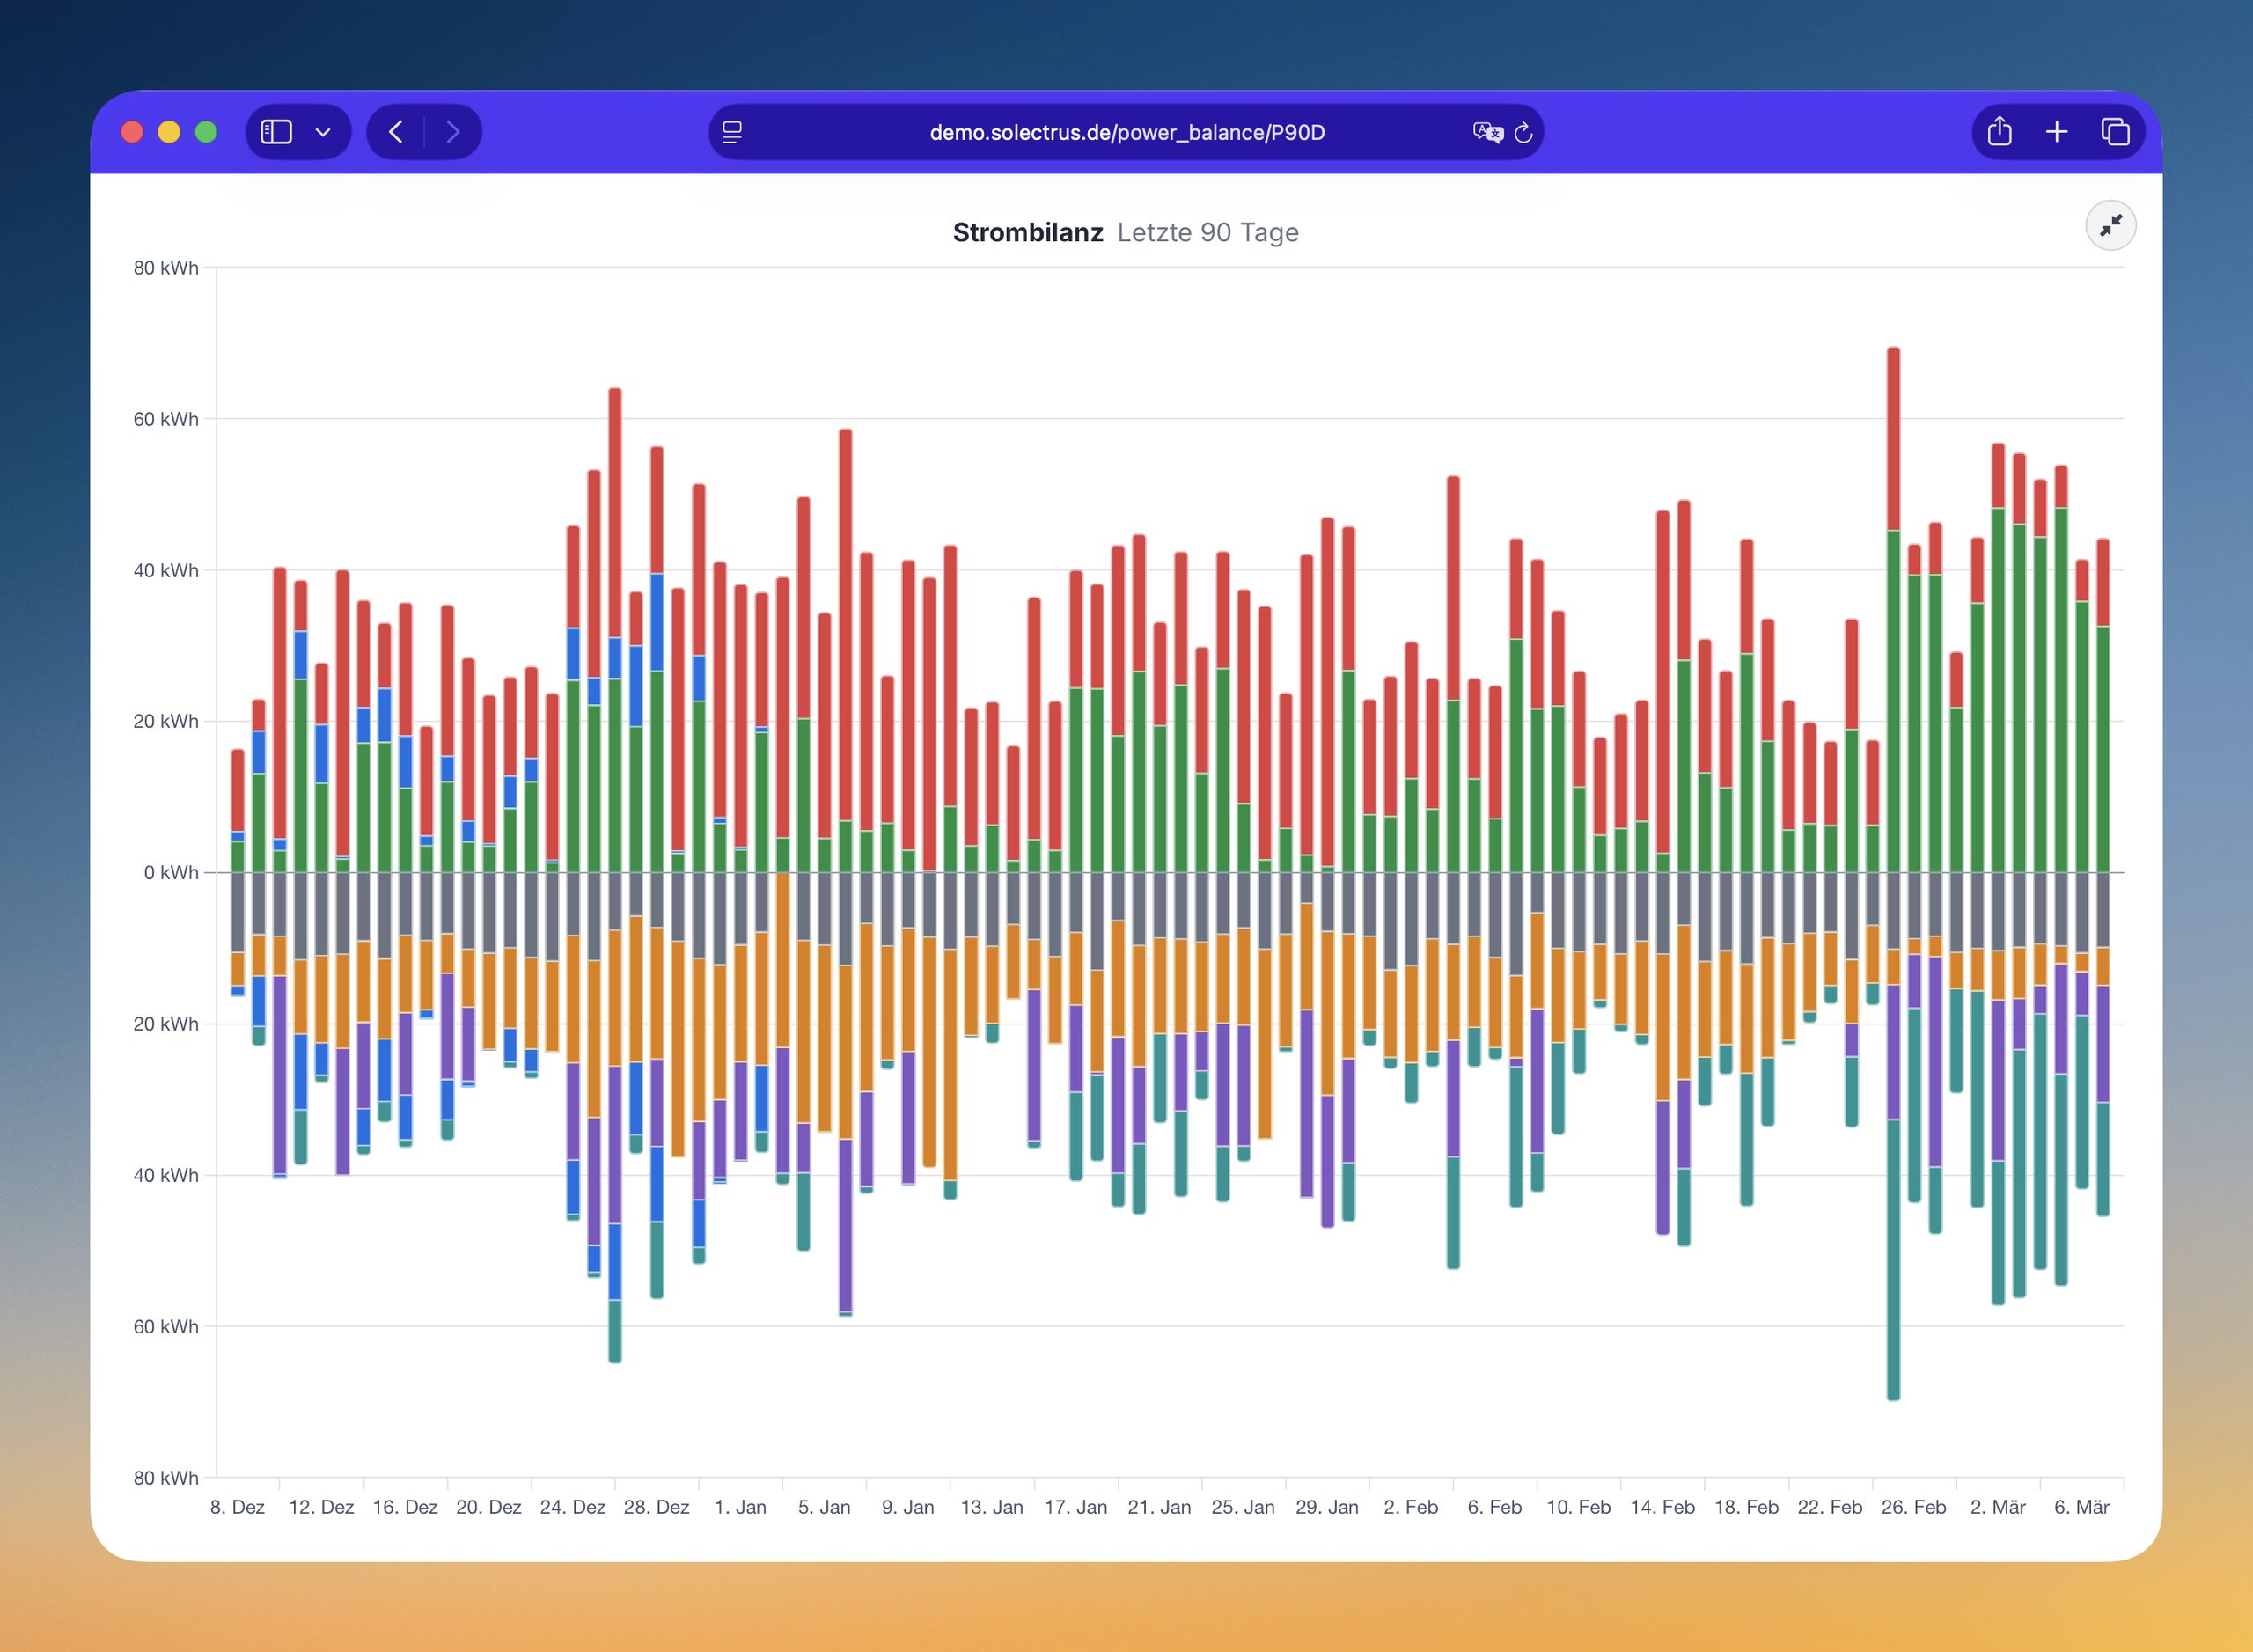Click the translate page icon

click(1487, 132)
